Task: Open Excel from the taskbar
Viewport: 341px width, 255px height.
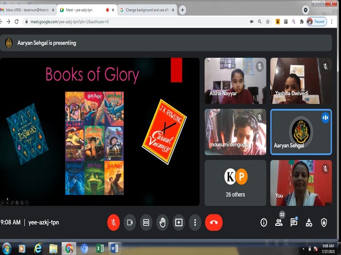Action: coord(100,249)
